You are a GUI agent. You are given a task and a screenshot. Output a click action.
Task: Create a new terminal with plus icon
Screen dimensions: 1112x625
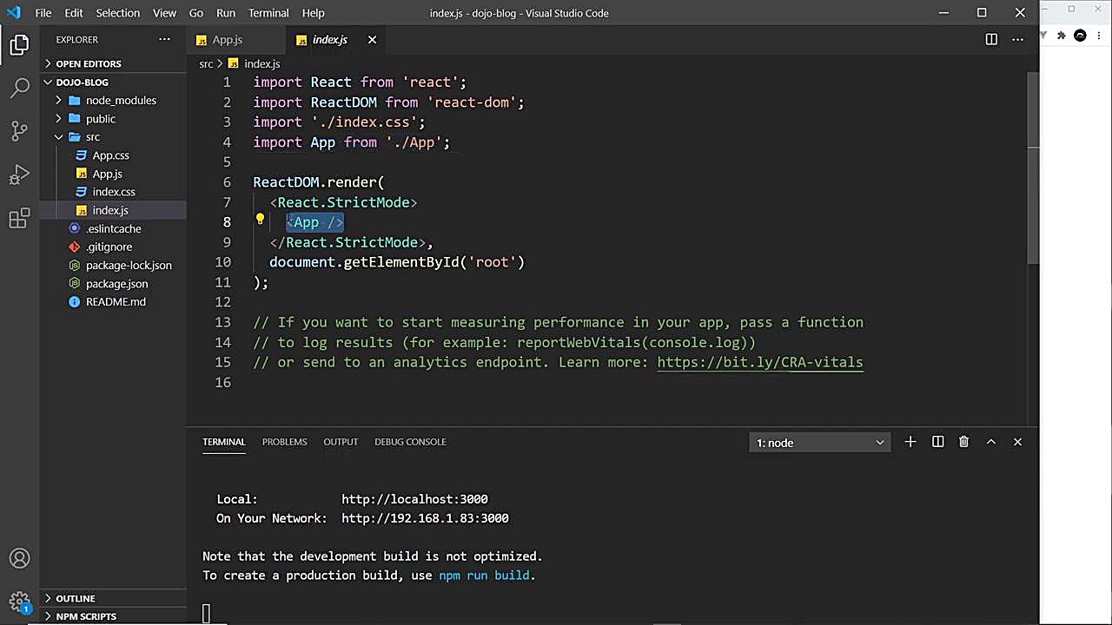pos(910,442)
